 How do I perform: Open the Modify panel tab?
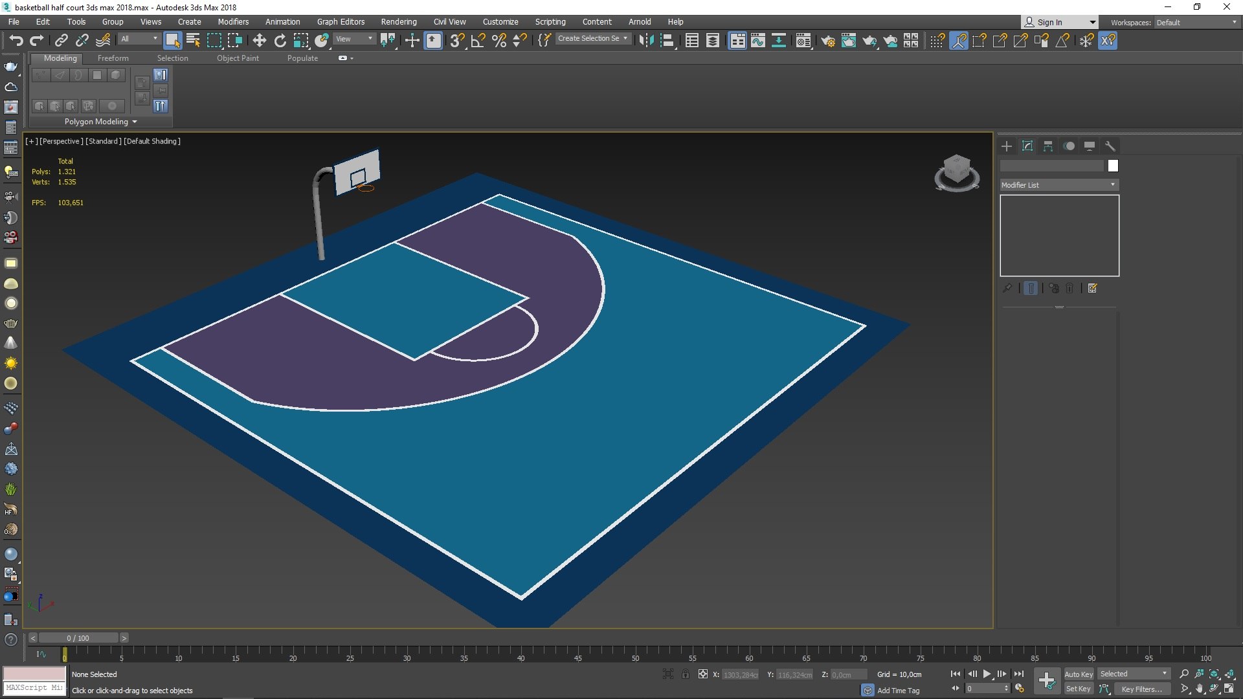[1027, 146]
